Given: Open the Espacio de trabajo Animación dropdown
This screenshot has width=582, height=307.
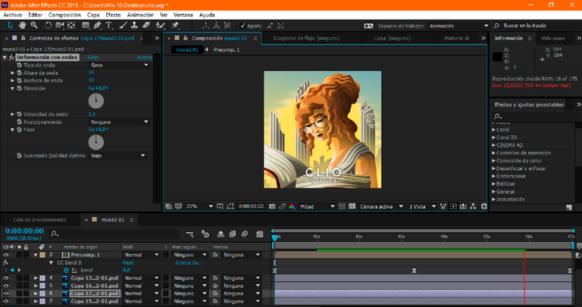Looking at the screenshot, I should click(x=458, y=26).
